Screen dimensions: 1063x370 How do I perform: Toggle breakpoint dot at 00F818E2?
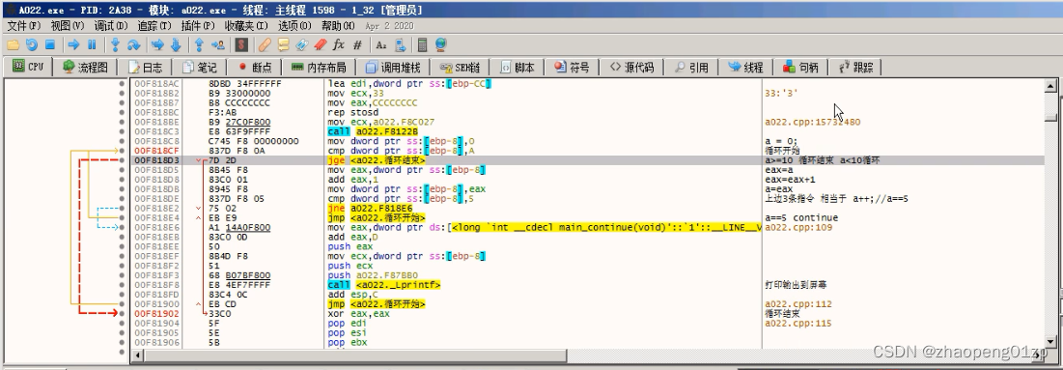click(122, 208)
